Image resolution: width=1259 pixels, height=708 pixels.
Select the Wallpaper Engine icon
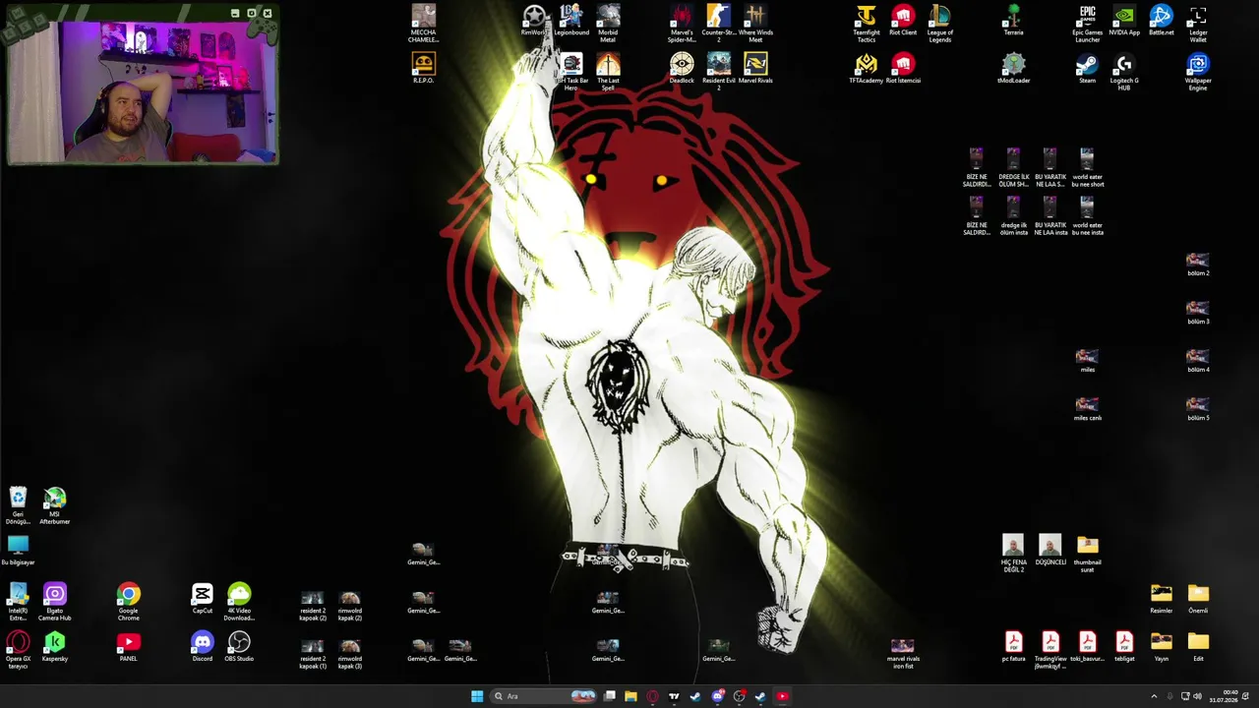tap(1198, 72)
